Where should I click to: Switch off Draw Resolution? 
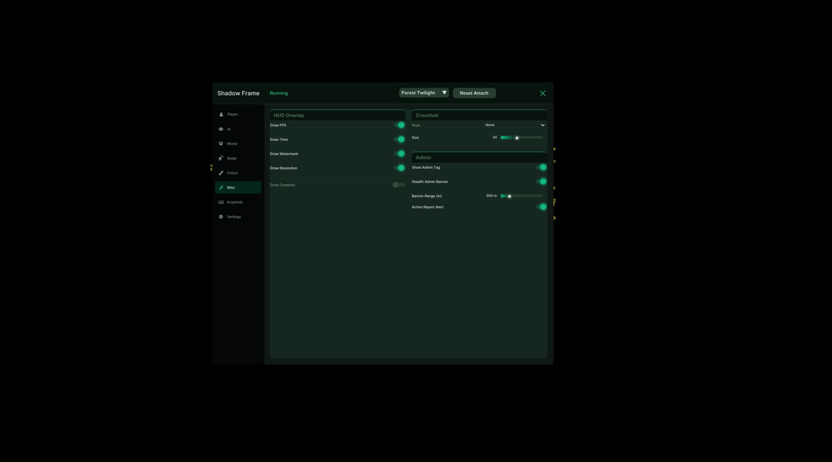[399, 168]
